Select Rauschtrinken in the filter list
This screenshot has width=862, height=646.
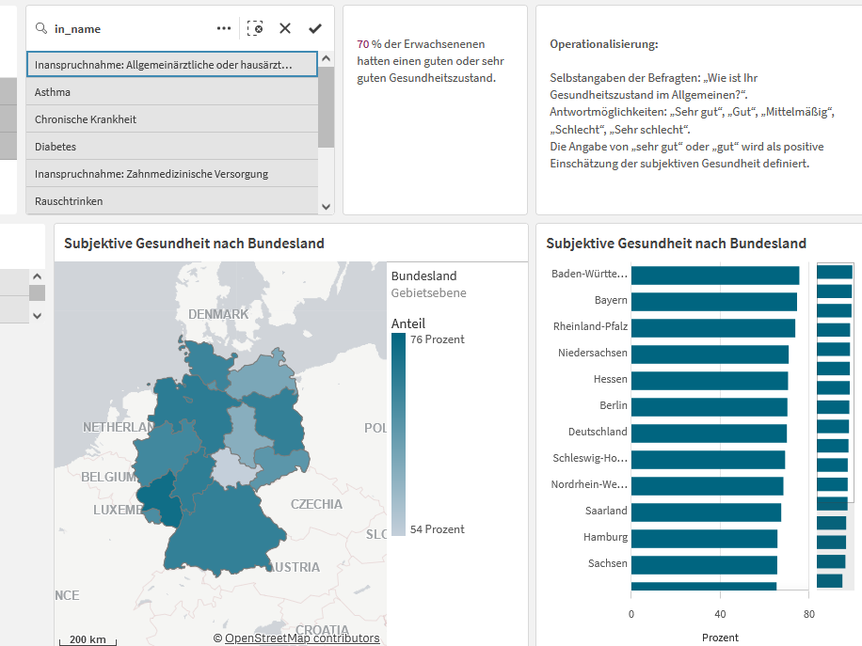[172, 201]
